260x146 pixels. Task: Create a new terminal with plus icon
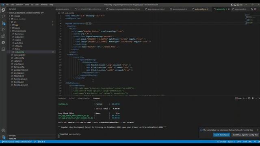[x=244, y=98]
